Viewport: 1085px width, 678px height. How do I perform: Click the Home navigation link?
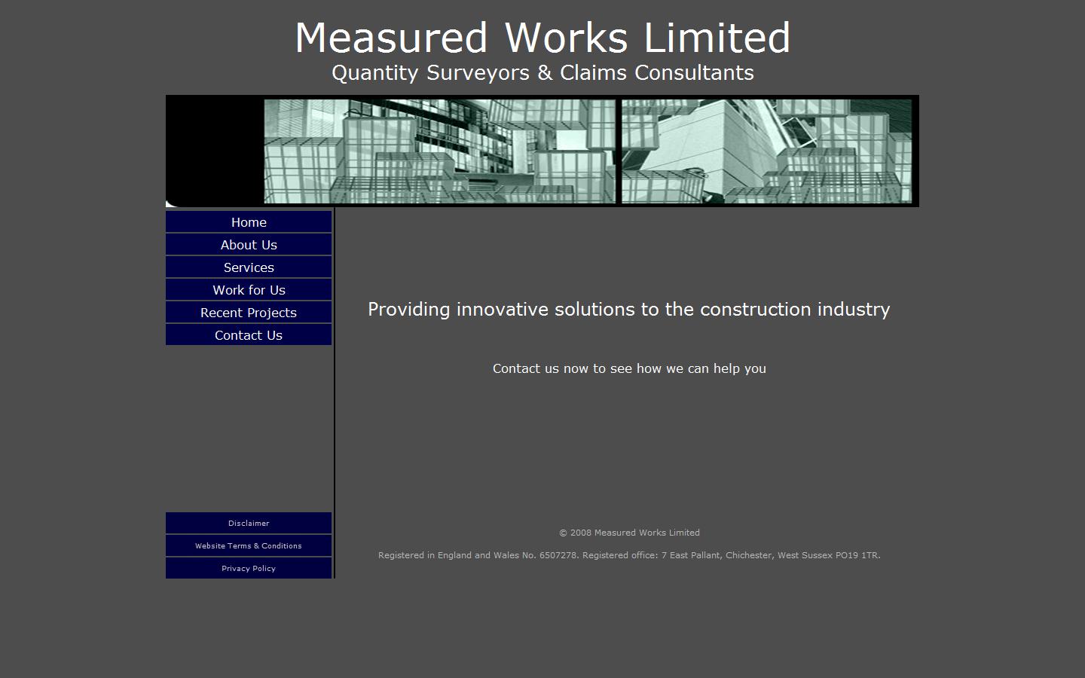click(249, 222)
